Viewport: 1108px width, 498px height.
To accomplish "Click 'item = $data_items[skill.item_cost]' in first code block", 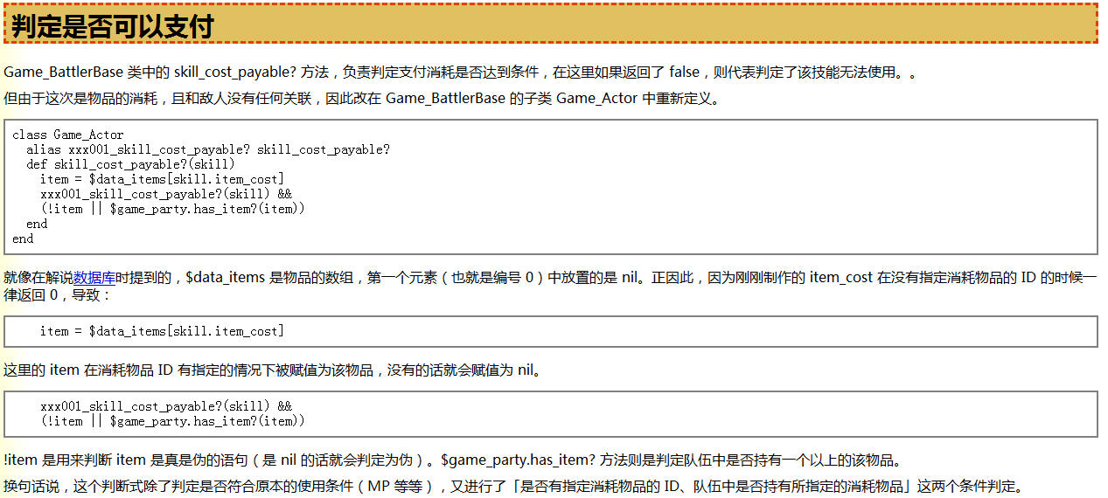I will point(162,179).
